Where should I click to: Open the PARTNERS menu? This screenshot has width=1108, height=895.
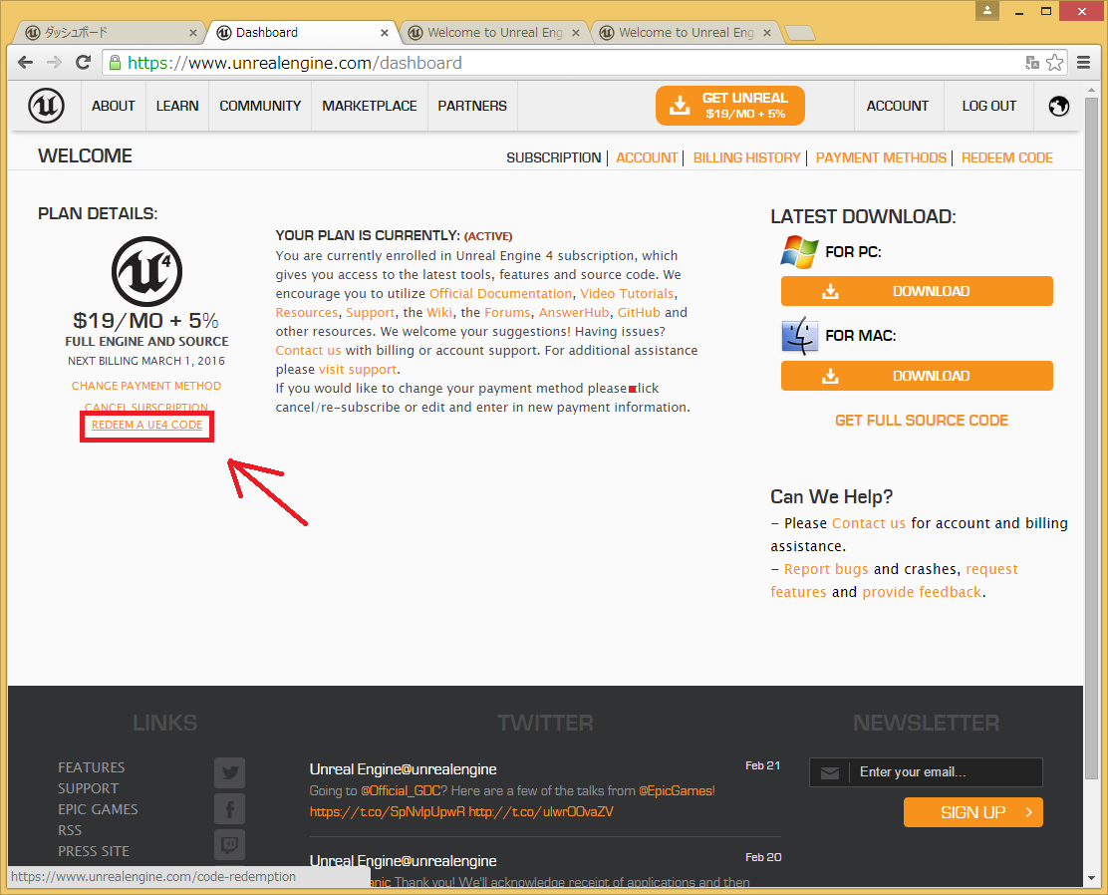click(472, 106)
